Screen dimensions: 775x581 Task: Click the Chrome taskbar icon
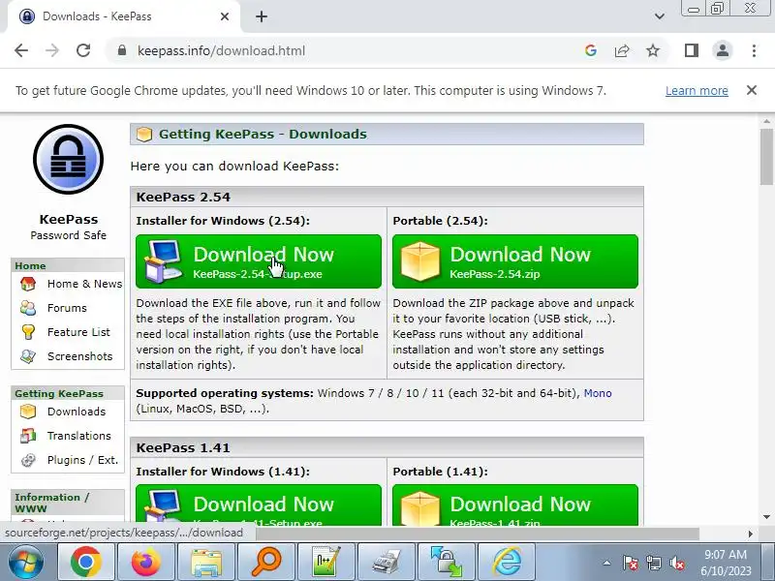86,562
